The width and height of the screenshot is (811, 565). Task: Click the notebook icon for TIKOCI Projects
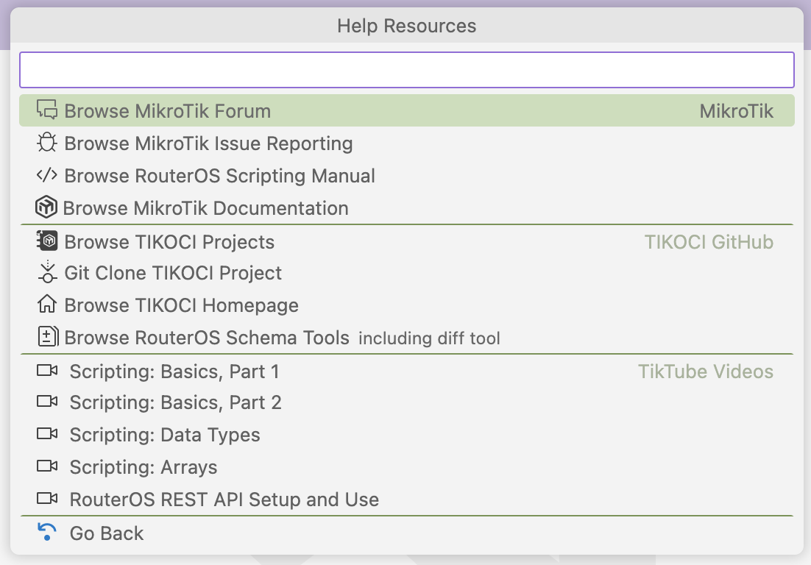[46, 241]
